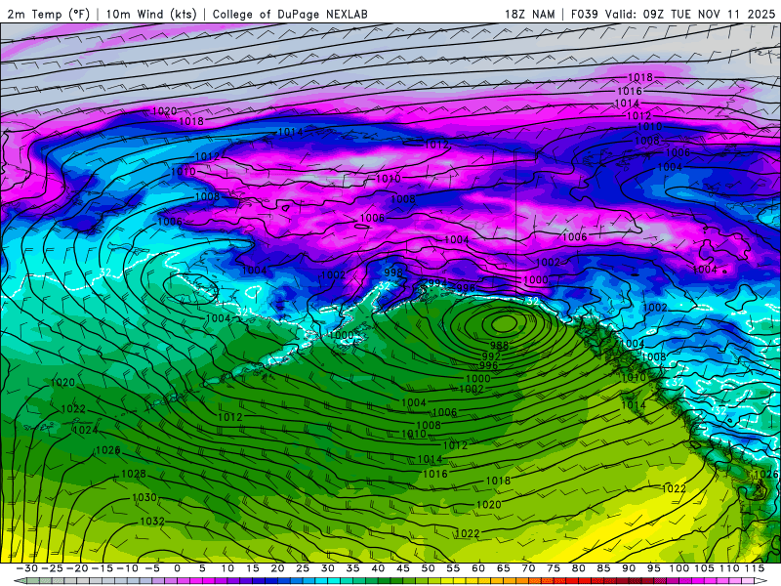The image size is (781, 586).
Task: Click the 1024 isobar label
Action: [x=85, y=430]
